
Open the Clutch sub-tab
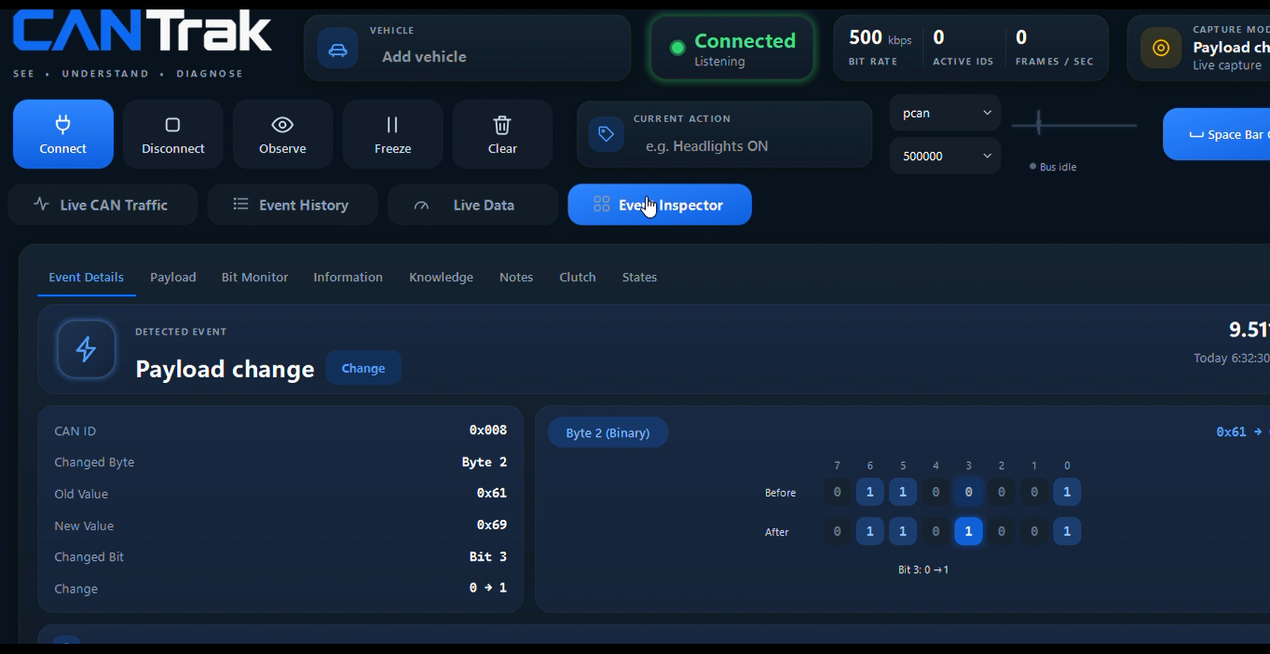coord(578,277)
